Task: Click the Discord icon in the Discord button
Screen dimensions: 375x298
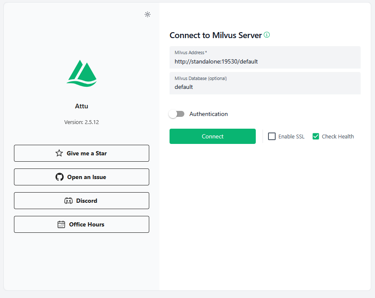Action: pyautogui.click(x=68, y=201)
